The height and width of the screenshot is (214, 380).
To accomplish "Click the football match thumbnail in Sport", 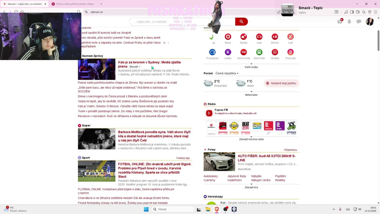I will (x=96, y=171).
